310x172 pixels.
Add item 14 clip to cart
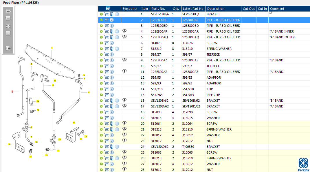pyautogui.click(x=107, y=89)
